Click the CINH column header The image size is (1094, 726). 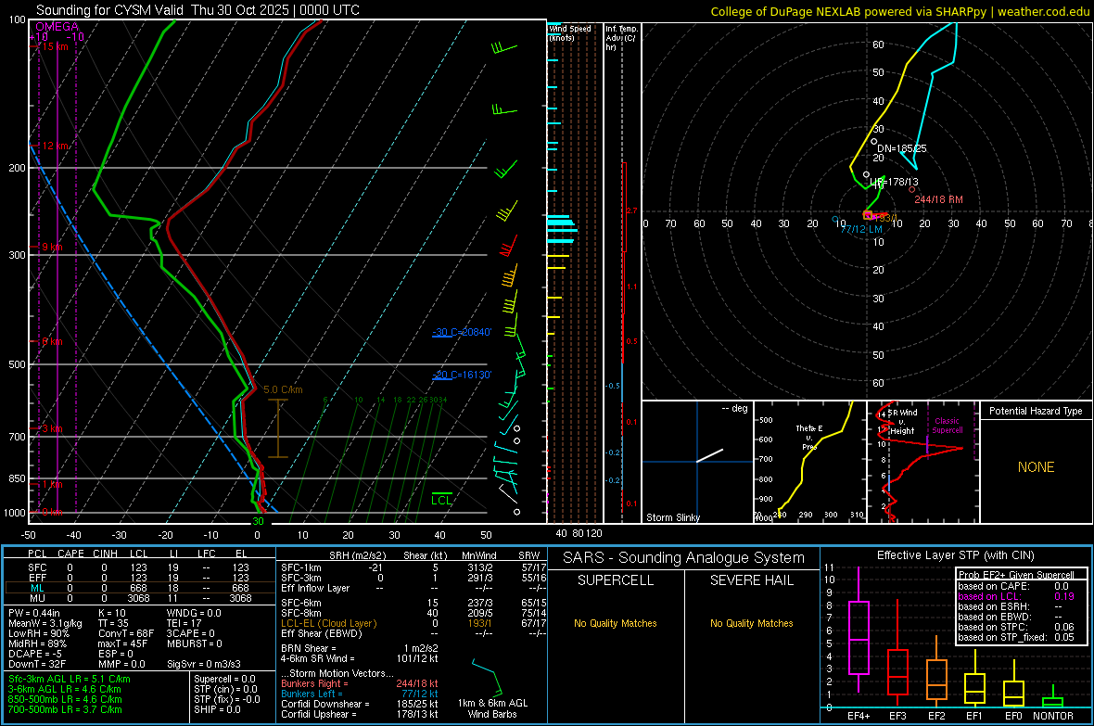pyautogui.click(x=105, y=554)
